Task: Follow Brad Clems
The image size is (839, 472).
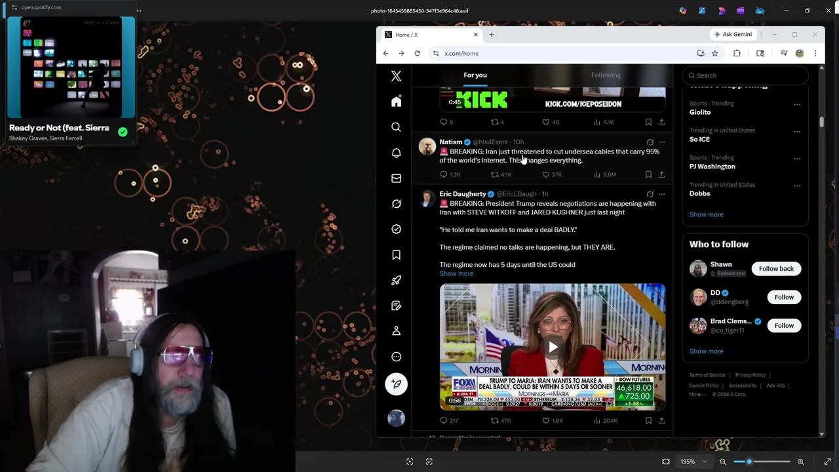Action: coord(784,325)
